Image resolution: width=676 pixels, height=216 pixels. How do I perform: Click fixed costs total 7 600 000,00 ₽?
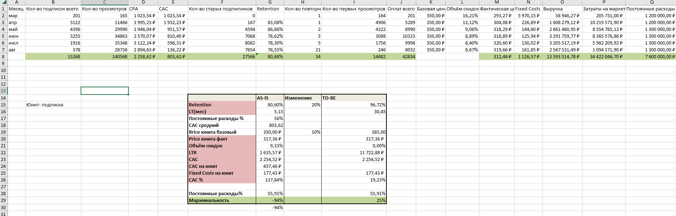coord(650,56)
